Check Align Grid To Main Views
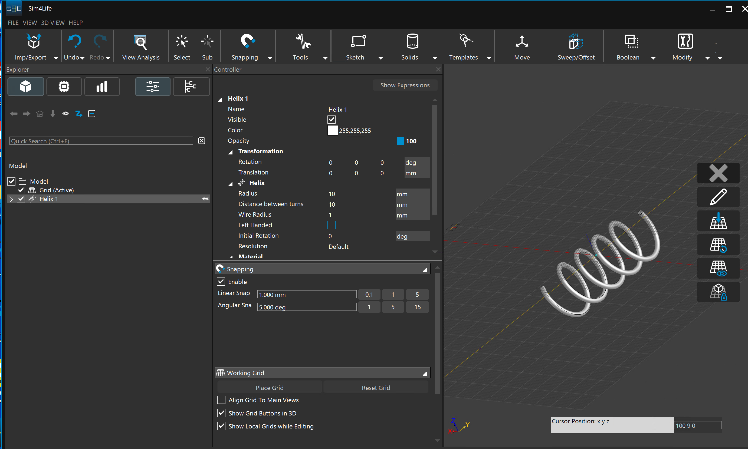Image resolution: width=748 pixels, height=449 pixels. 221,400
